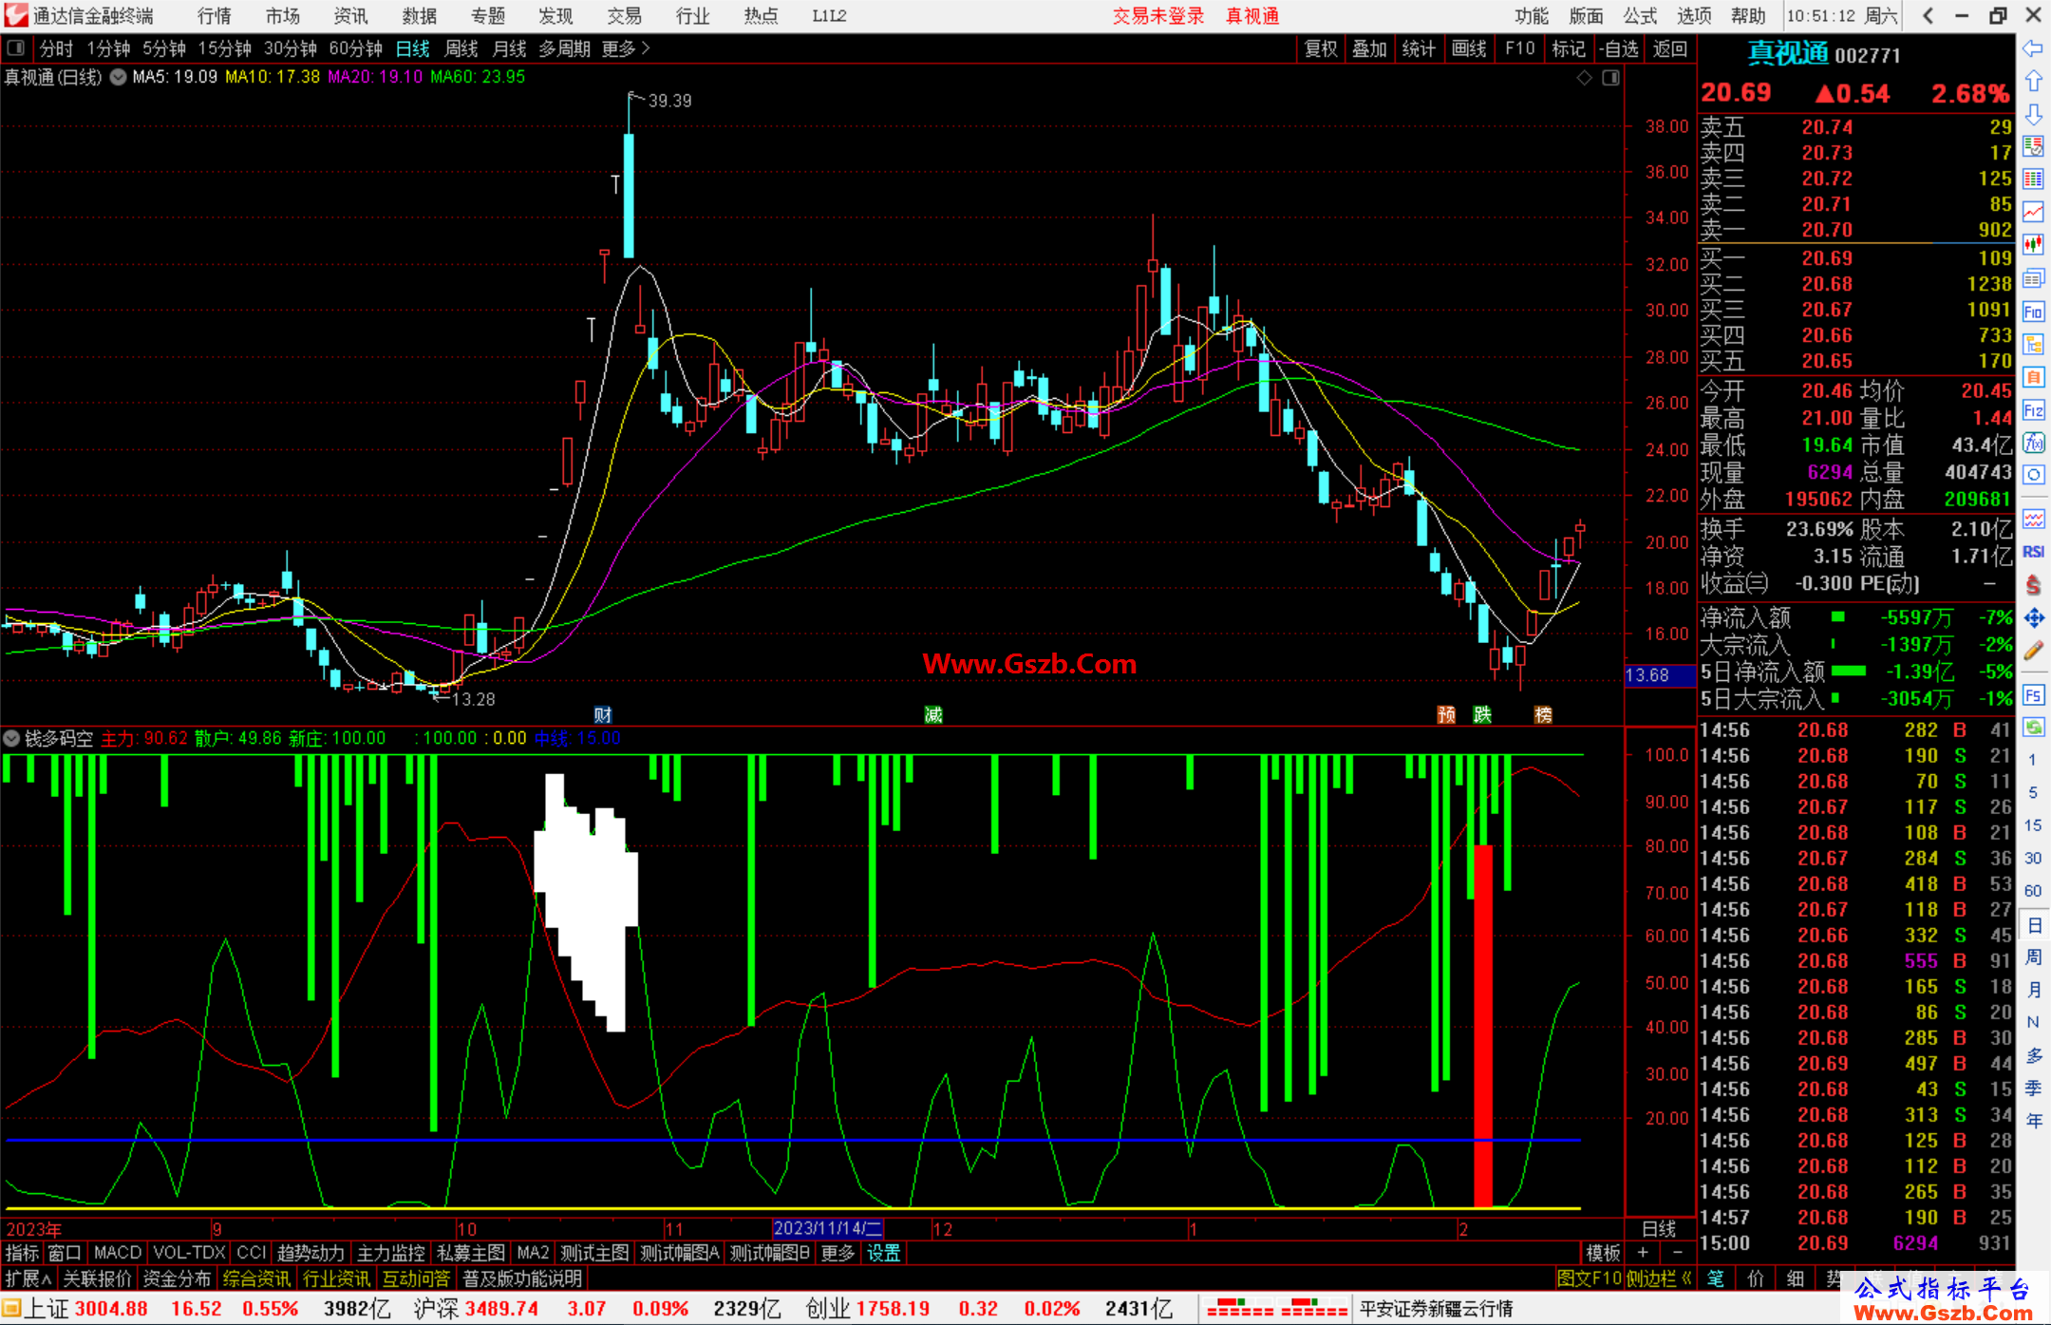This screenshot has width=2051, height=1325.
Task: Click the pencil drawing tool icon
Action: [x=2033, y=651]
